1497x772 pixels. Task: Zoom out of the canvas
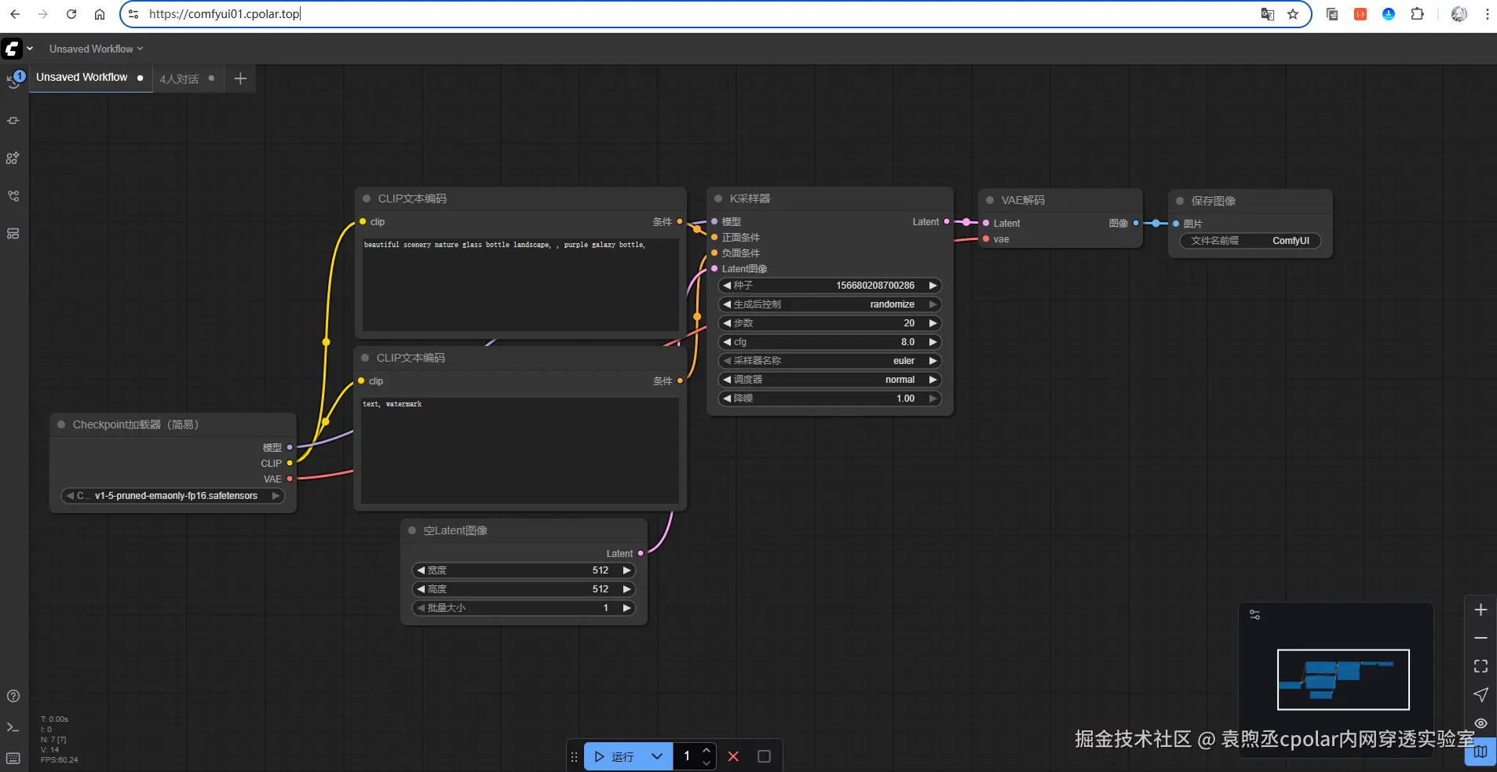tap(1481, 638)
